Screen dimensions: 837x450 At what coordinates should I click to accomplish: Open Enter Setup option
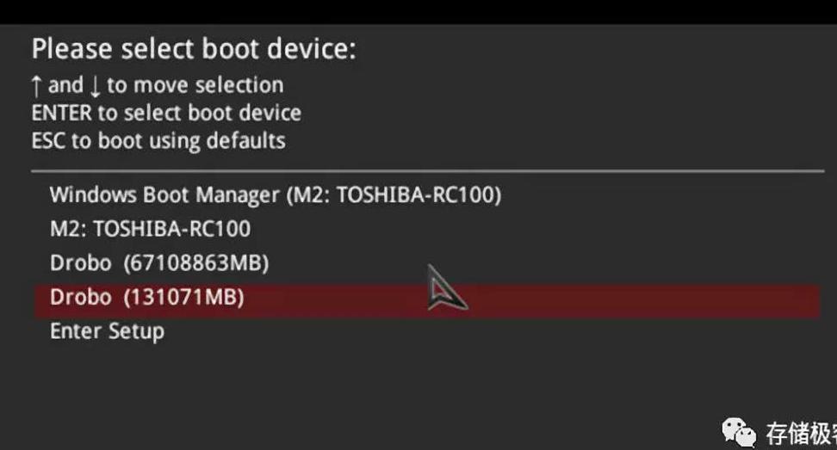point(107,331)
